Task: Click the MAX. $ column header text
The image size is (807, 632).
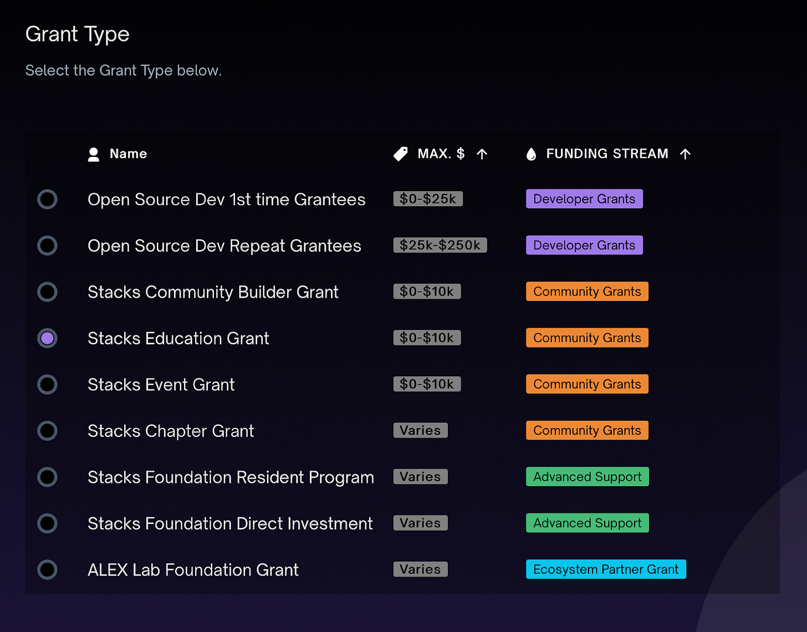Action: pos(441,154)
